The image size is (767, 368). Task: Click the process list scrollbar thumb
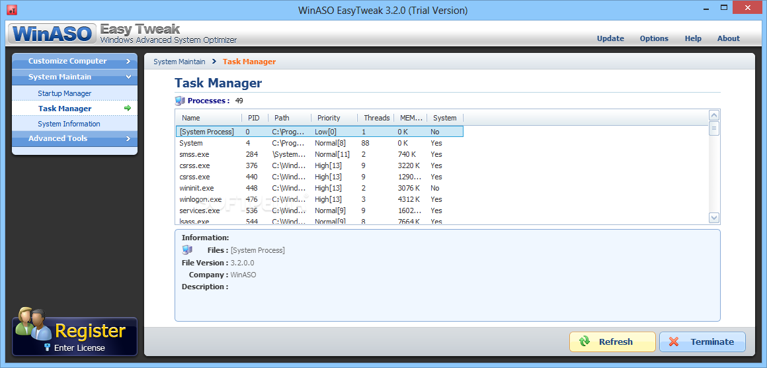click(714, 128)
